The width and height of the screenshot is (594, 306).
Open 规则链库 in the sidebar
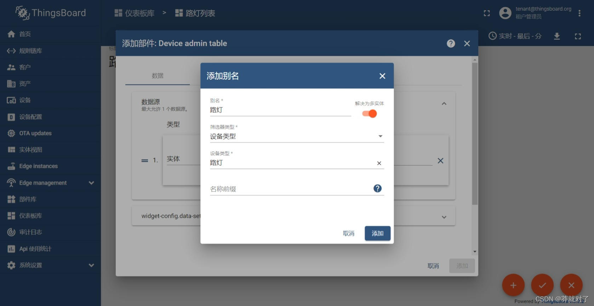30,51
